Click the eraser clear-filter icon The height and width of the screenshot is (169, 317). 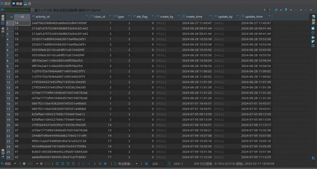tap(276, 10)
